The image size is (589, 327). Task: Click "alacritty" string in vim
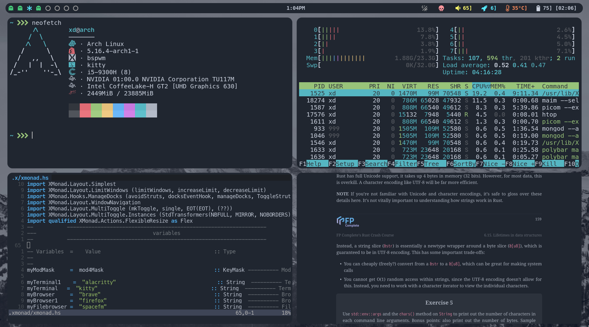point(99,282)
